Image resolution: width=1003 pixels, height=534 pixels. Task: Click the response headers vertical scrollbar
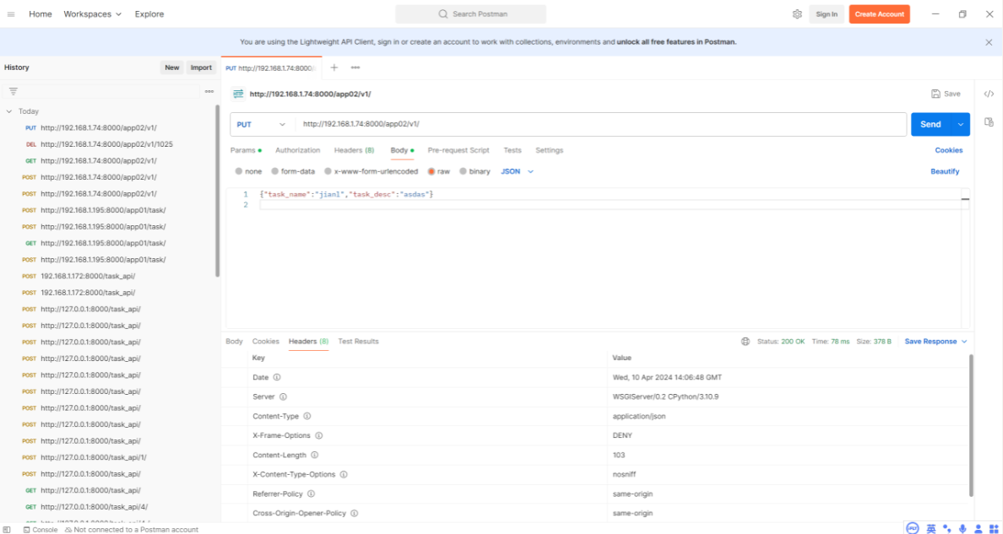[x=972, y=425]
